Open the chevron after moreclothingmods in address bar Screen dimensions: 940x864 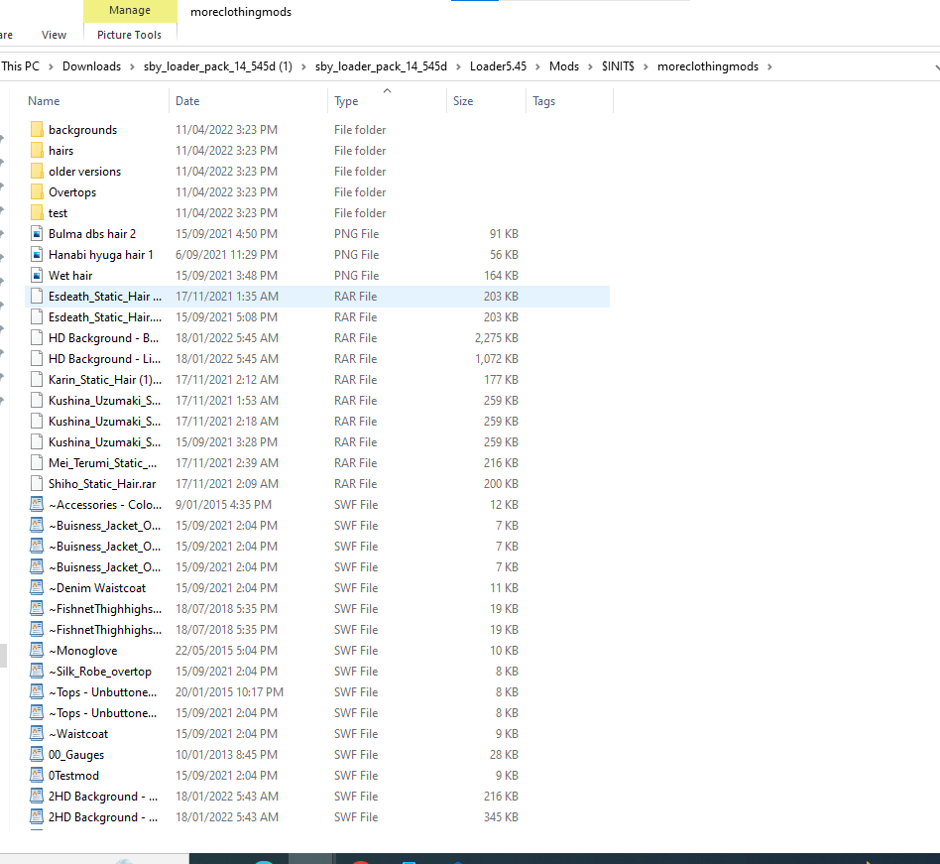click(768, 66)
